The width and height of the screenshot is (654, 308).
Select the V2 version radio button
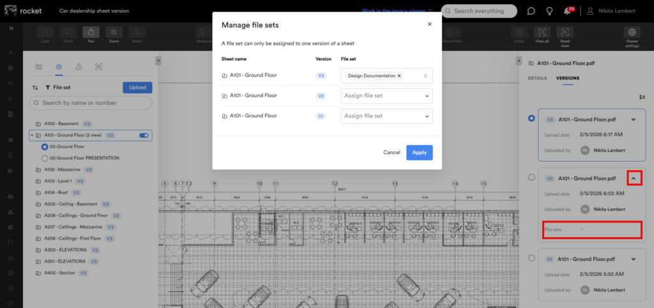(531, 178)
